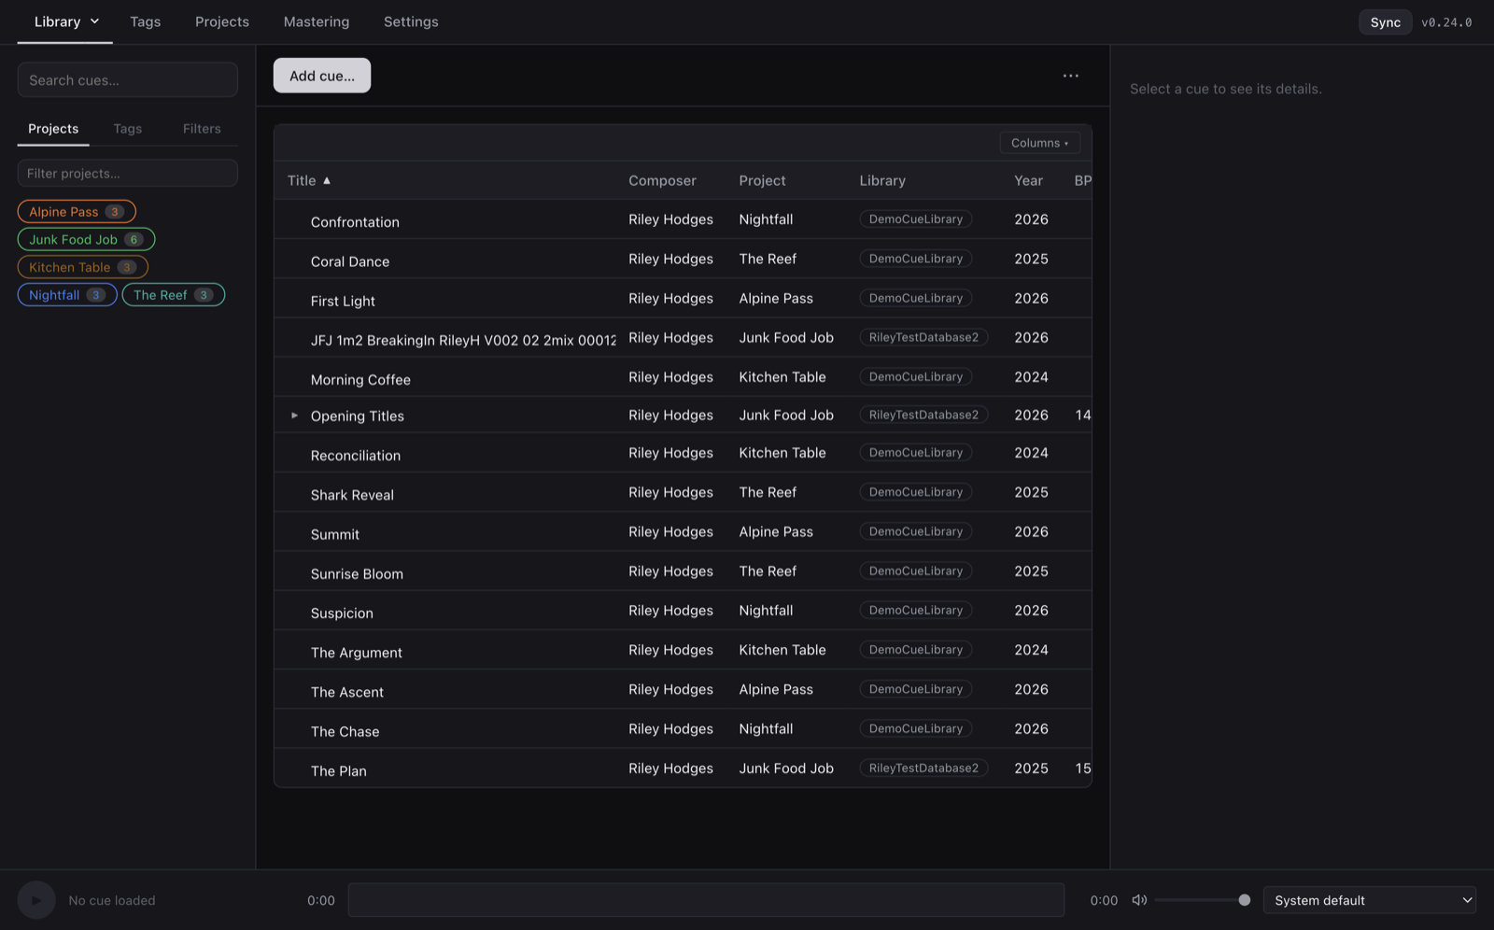Select the Morning Coffee cue
This screenshot has height=930, width=1494.
360,380
